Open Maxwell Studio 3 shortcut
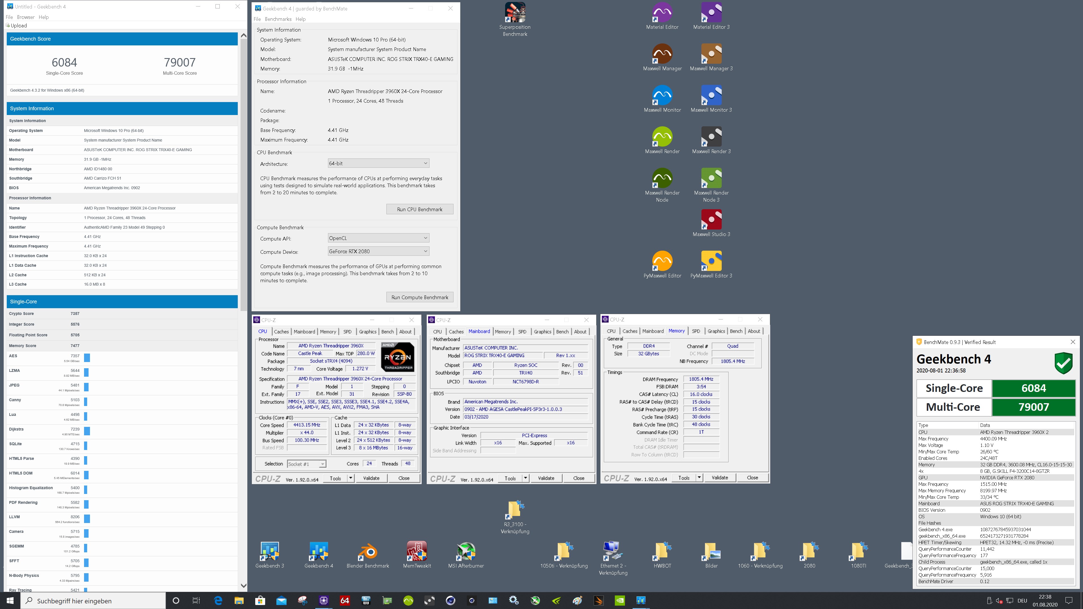The width and height of the screenshot is (1083, 609). coord(711,223)
